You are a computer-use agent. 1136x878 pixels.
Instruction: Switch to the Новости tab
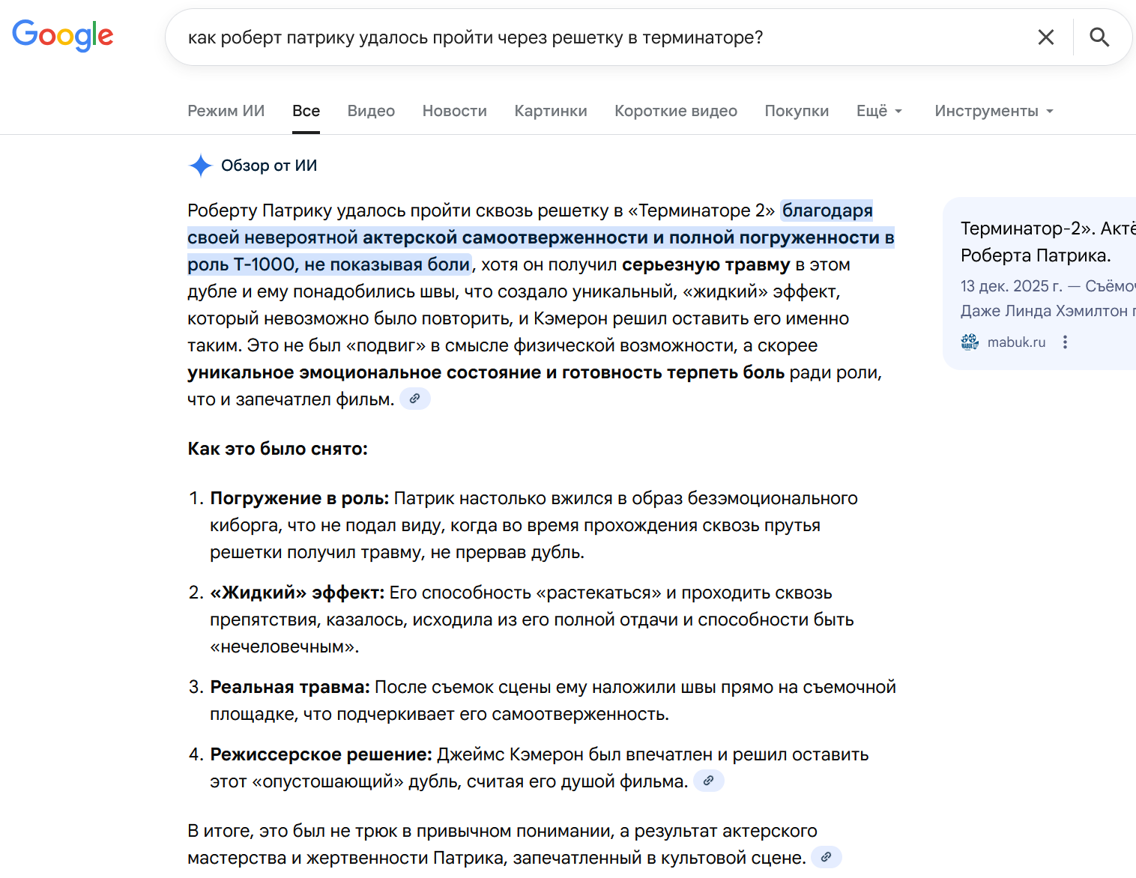click(x=455, y=111)
